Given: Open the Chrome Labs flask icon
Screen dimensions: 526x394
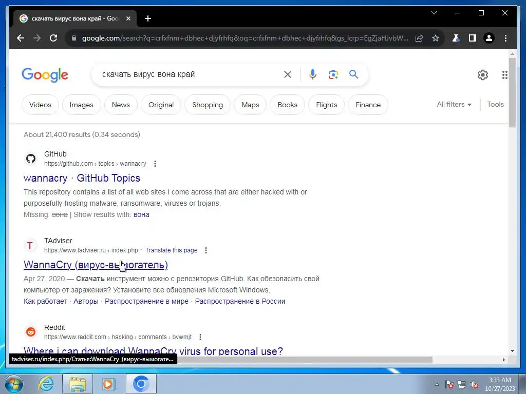Looking at the screenshot, I should click(456, 38).
